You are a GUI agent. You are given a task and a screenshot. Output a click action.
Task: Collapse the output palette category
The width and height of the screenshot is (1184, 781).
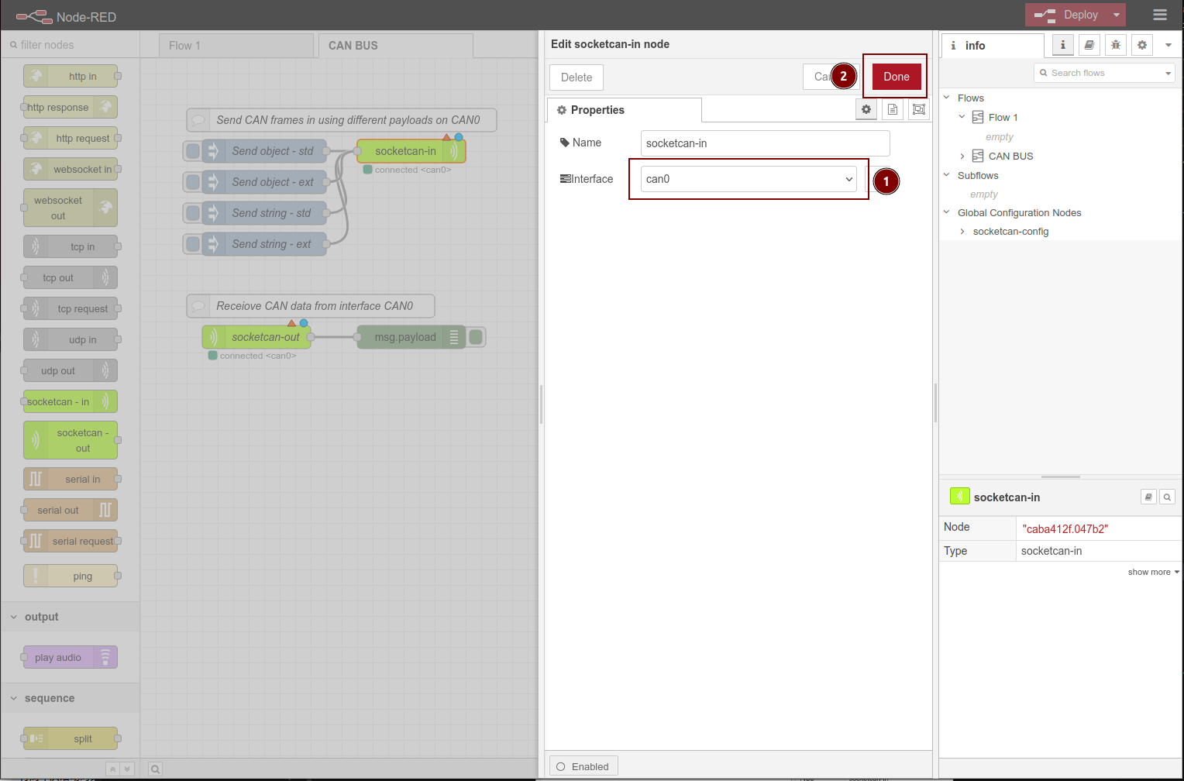71,617
